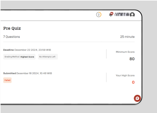Click the red high score value 0
Screen dimensions: 157x113
133,82
